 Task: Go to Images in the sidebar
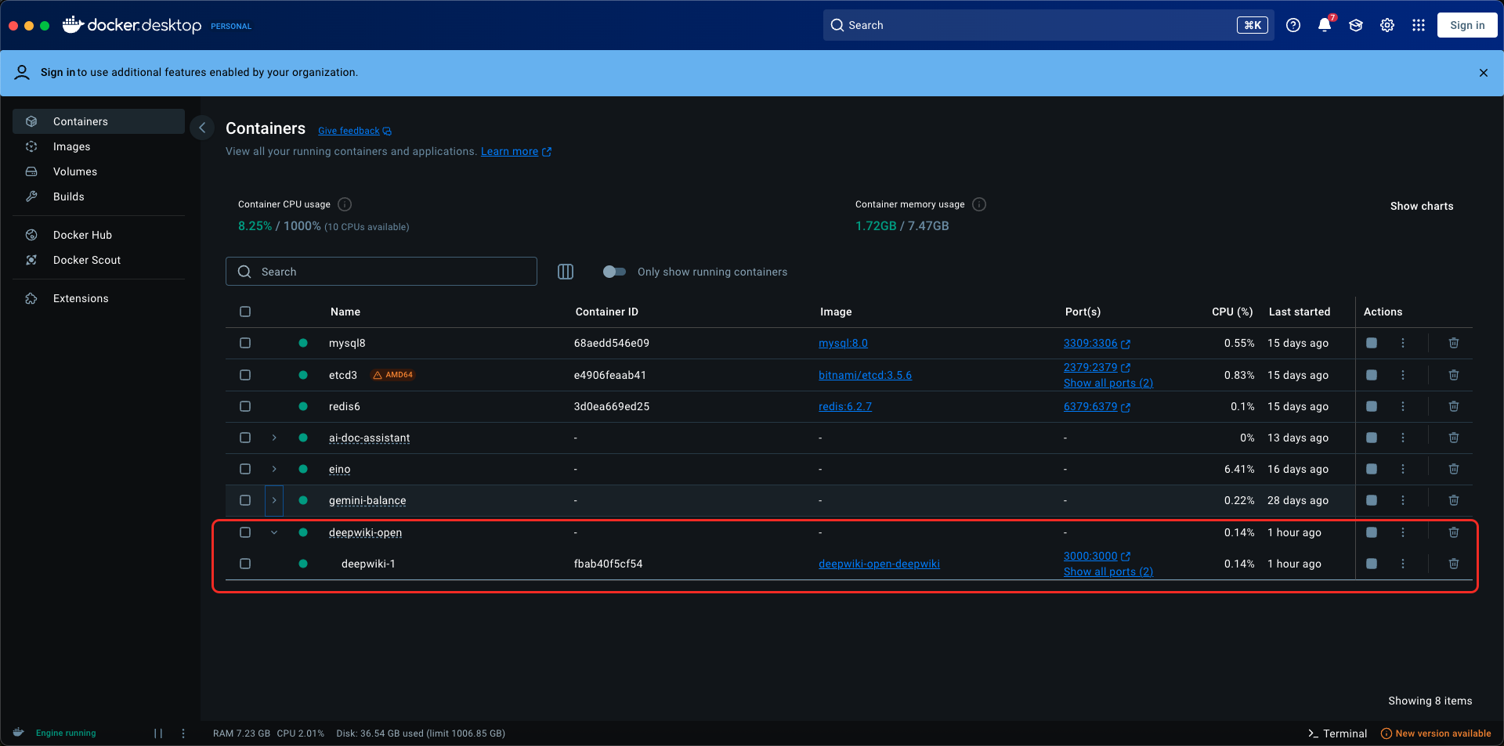99,146
